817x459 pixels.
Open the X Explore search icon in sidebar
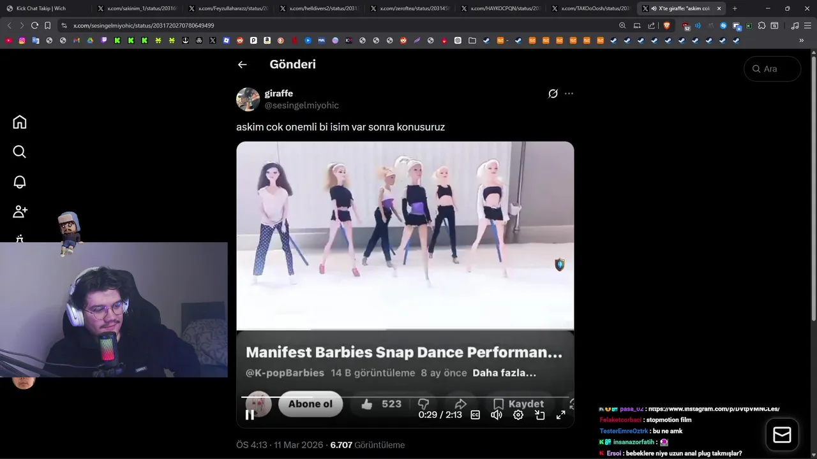tap(20, 152)
